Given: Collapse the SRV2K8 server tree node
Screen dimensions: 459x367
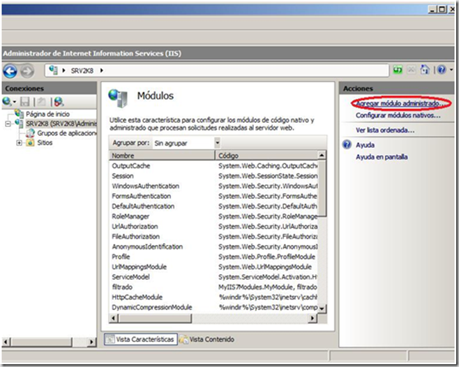Looking at the screenshot, I should (8, 124).
